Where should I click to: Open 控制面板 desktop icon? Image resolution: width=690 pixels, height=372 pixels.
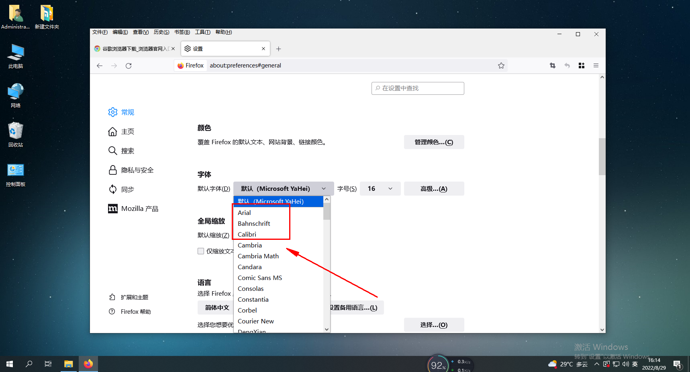[x=16, y=175]
